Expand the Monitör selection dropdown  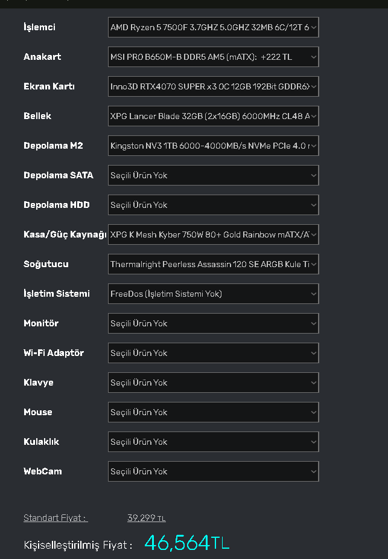213,323
